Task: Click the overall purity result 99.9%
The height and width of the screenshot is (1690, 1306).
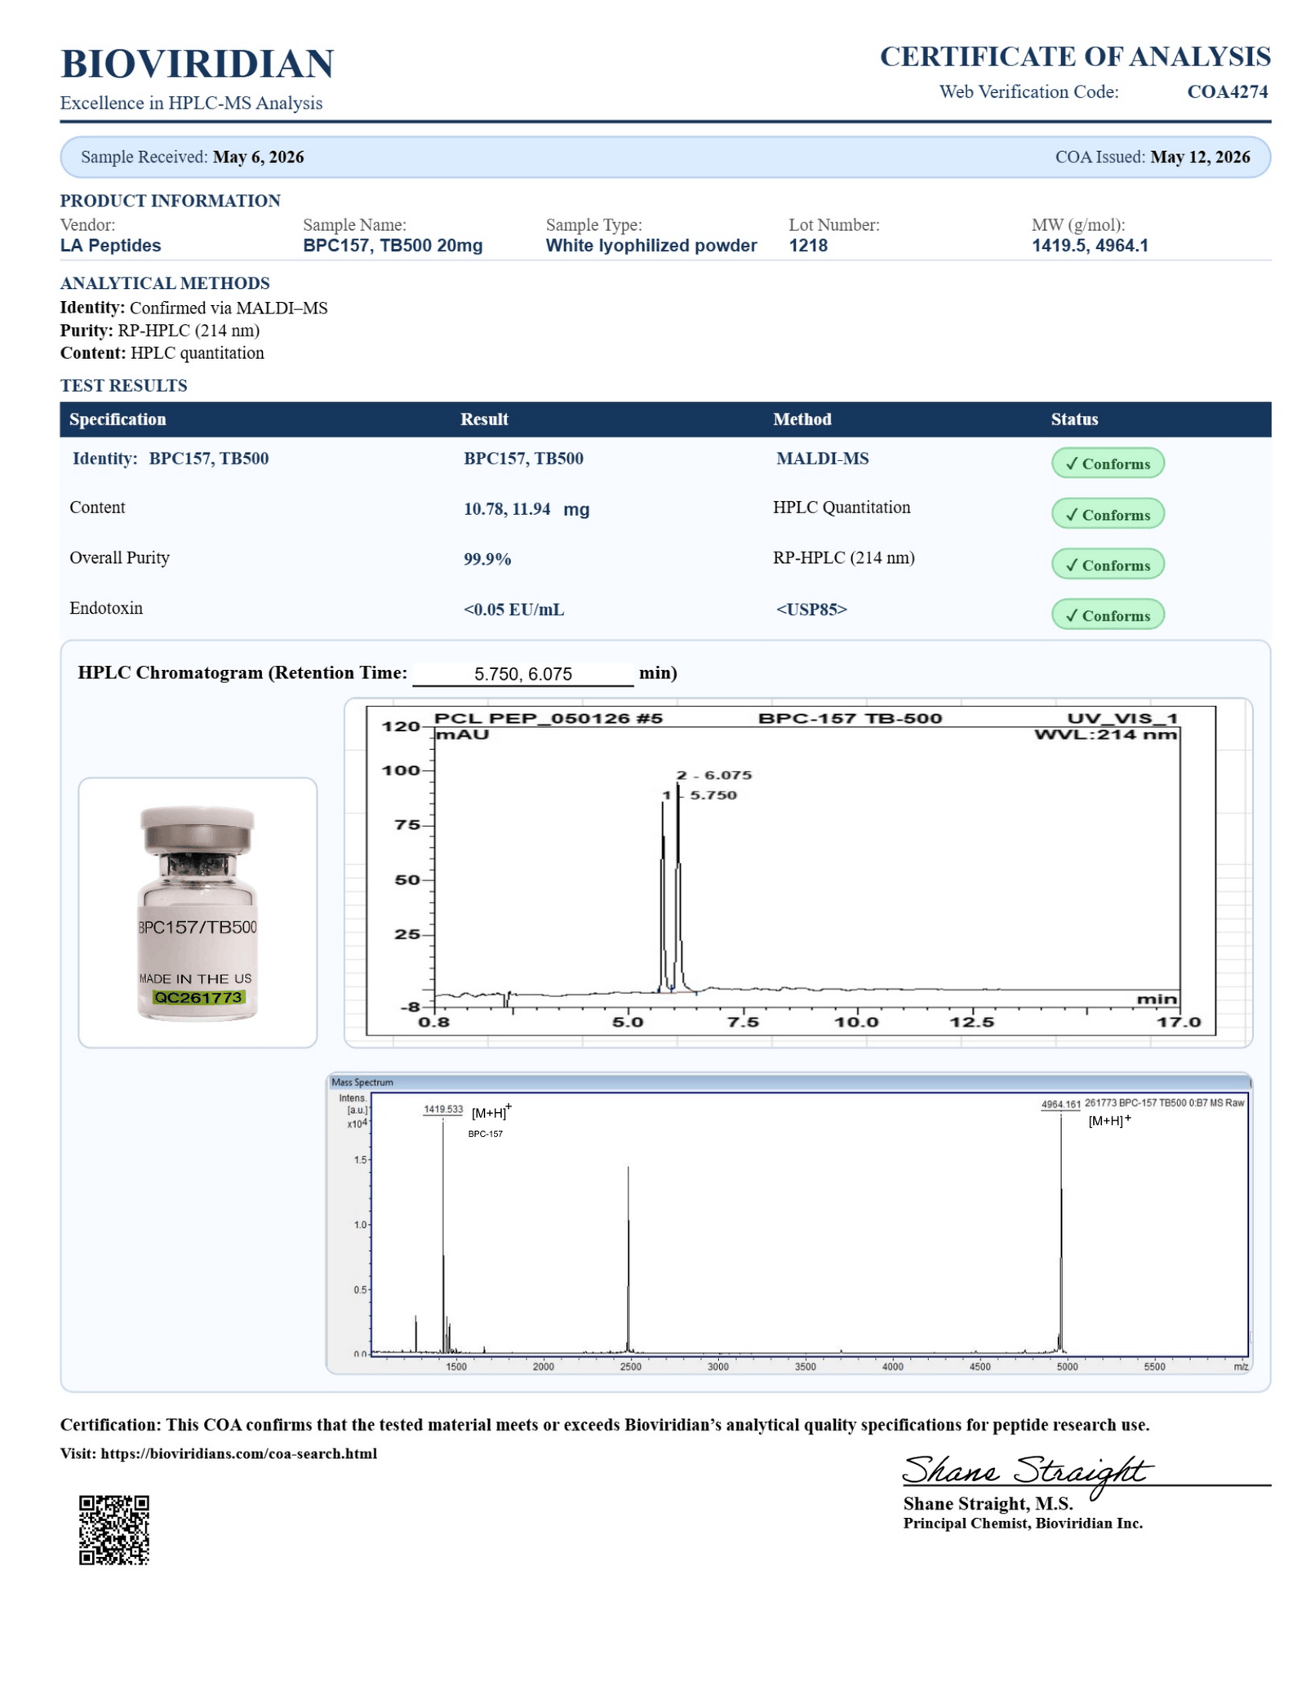Action: (487, 559)
